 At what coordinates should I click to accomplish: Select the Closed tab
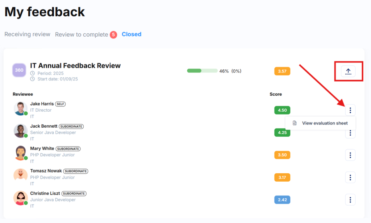tap(132, 34)
